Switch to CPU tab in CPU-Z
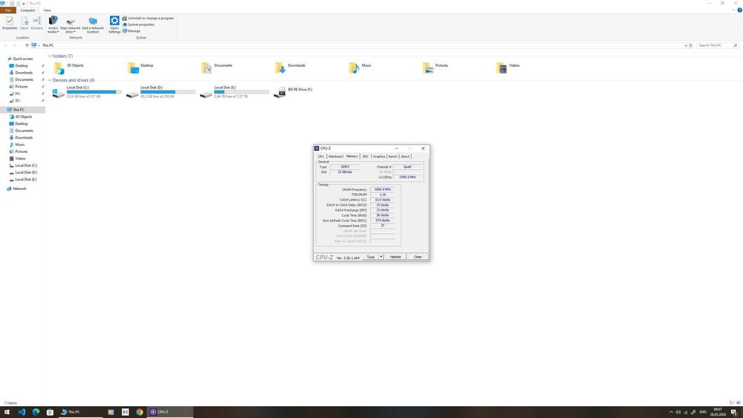 click(x=321, y=156)
